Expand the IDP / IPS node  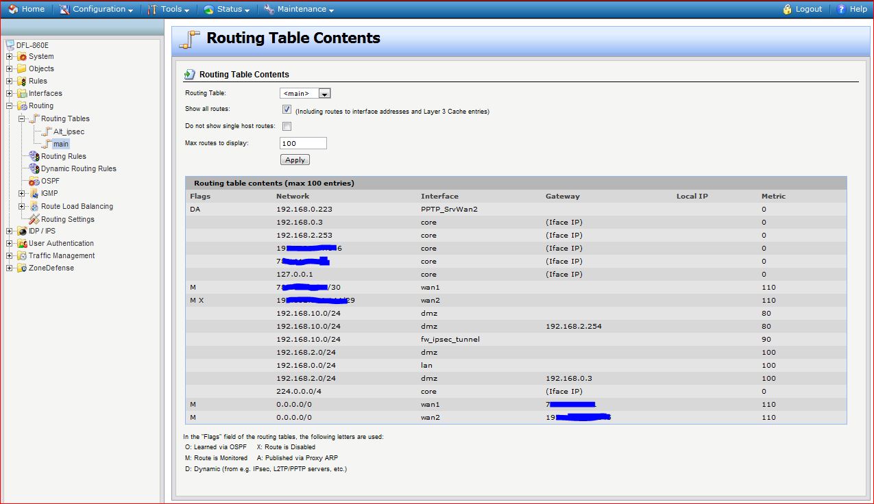9,231
